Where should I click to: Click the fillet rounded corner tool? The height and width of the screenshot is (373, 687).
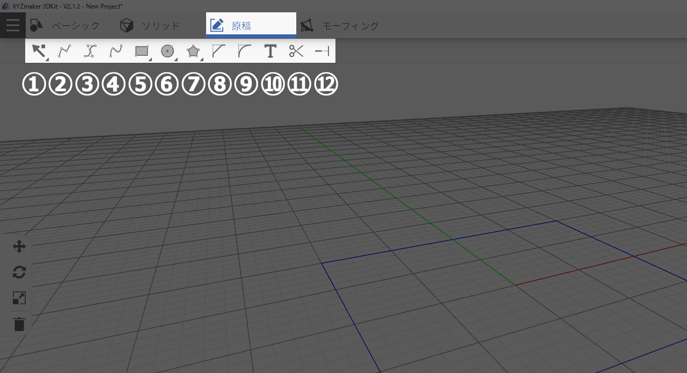coord(245,51)
